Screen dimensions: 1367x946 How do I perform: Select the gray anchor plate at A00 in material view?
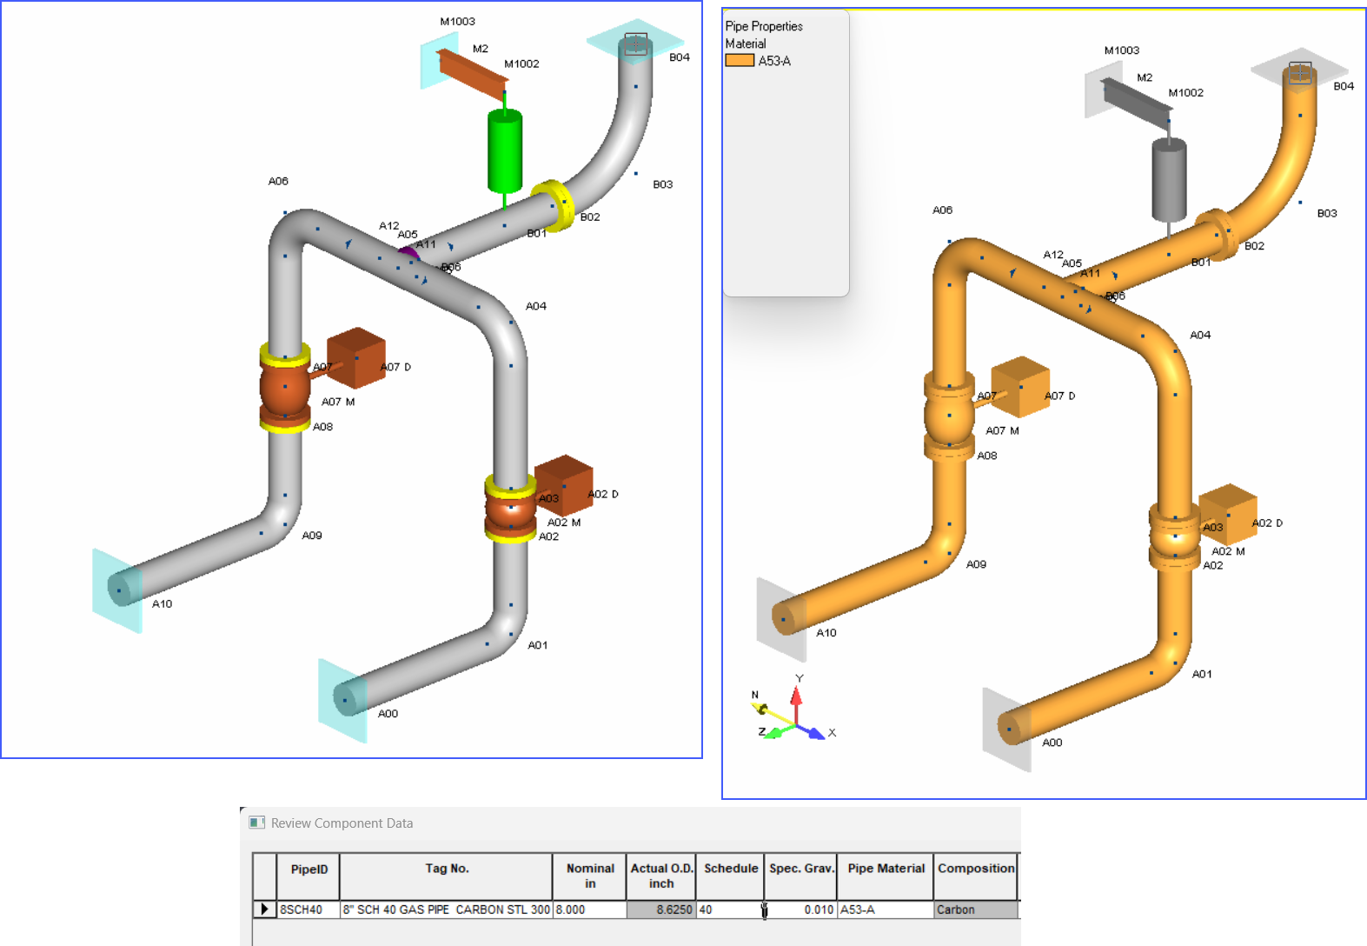tap(1006, 729)
